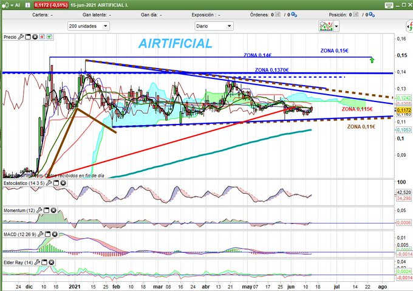This screenshot has height=291, width=413.
Task: Click the ZONA 0,15€ annotation
Action: coord(334,50)
